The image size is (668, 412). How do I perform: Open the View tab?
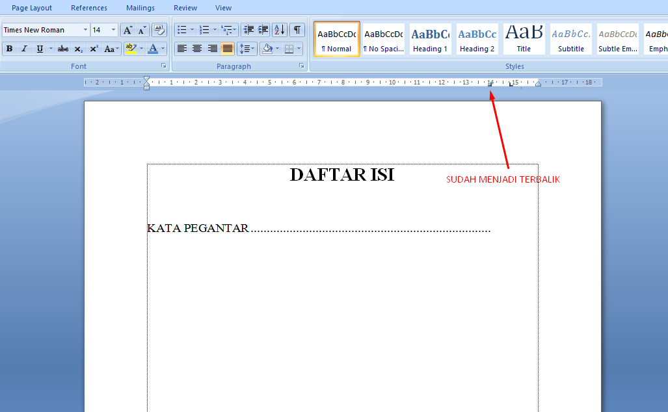223,8
